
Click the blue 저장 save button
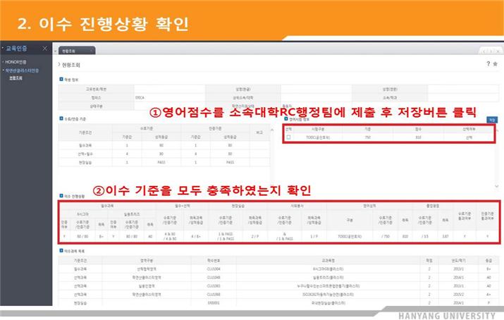pyautogui.click(x=492, y=120)
